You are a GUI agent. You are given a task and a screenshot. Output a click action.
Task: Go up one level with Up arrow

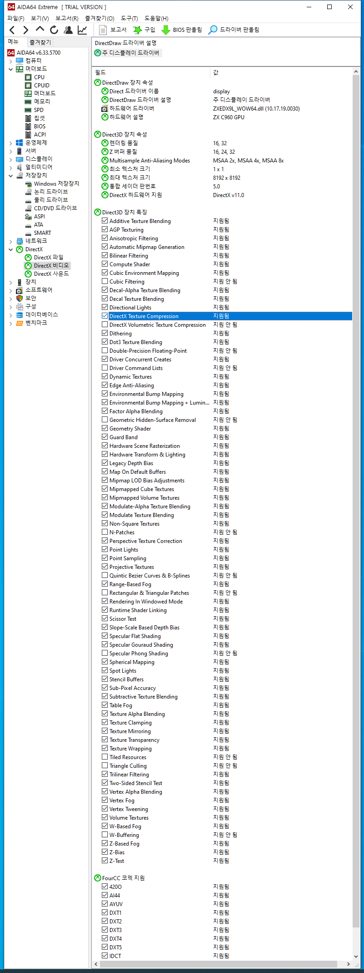40,30
